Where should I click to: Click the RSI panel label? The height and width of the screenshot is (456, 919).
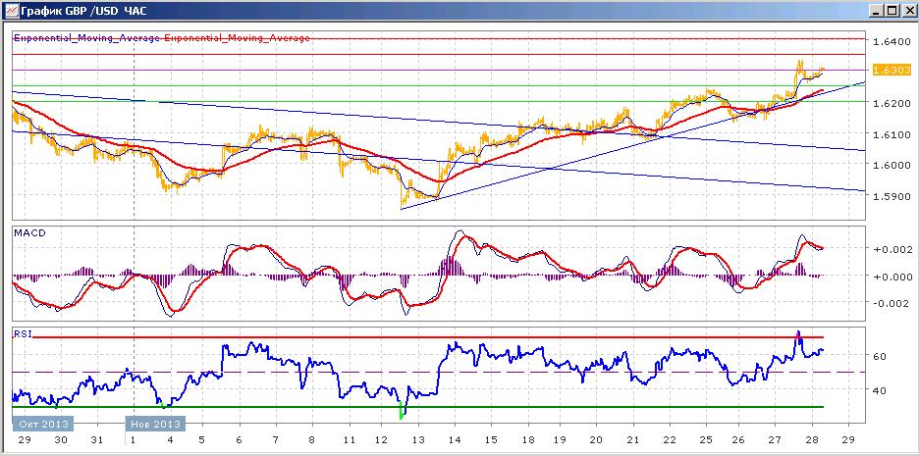[23, 334]
